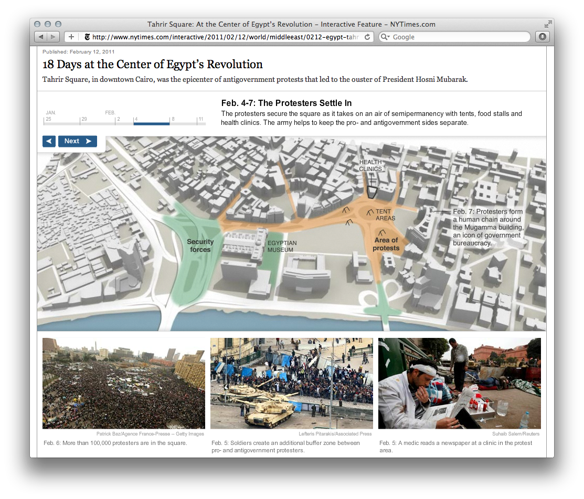Viewport: 584px width, 499px height.
Task: Open the Feb 5 tank buffer-zone photo
Action: point(292,383)
